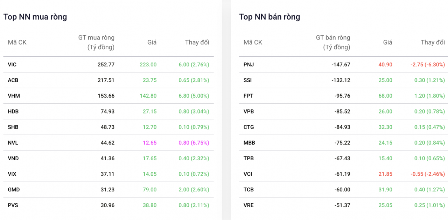Click VIC price 223.00
This screenshot has height=220, width=448.
[148, 65]
